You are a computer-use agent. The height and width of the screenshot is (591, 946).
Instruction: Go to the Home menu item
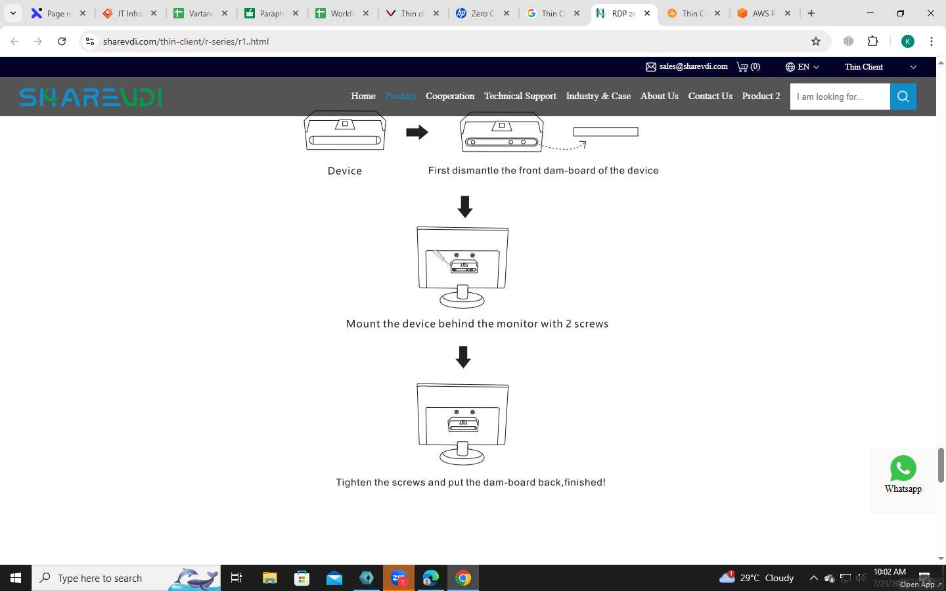pos(363,96)
